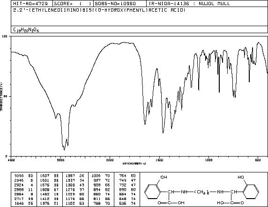Select the peak table row 1229
Image resolution: width=268 pixels, height=207 pixels.
point(75,194)
